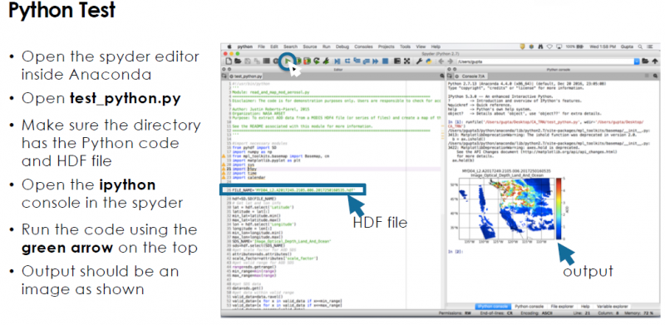Switch to the File explorer tab
Image resolution: width=665 pixels, height=325 pixels.
pyautogui.click(x=562, y=307)
